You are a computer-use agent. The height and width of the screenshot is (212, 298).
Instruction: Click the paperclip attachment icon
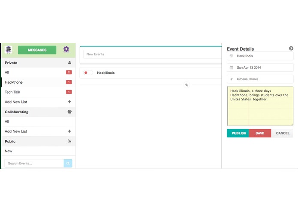pos(187,85)
